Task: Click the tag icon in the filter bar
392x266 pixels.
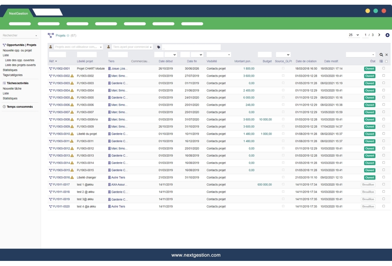Action: point(159,47)
